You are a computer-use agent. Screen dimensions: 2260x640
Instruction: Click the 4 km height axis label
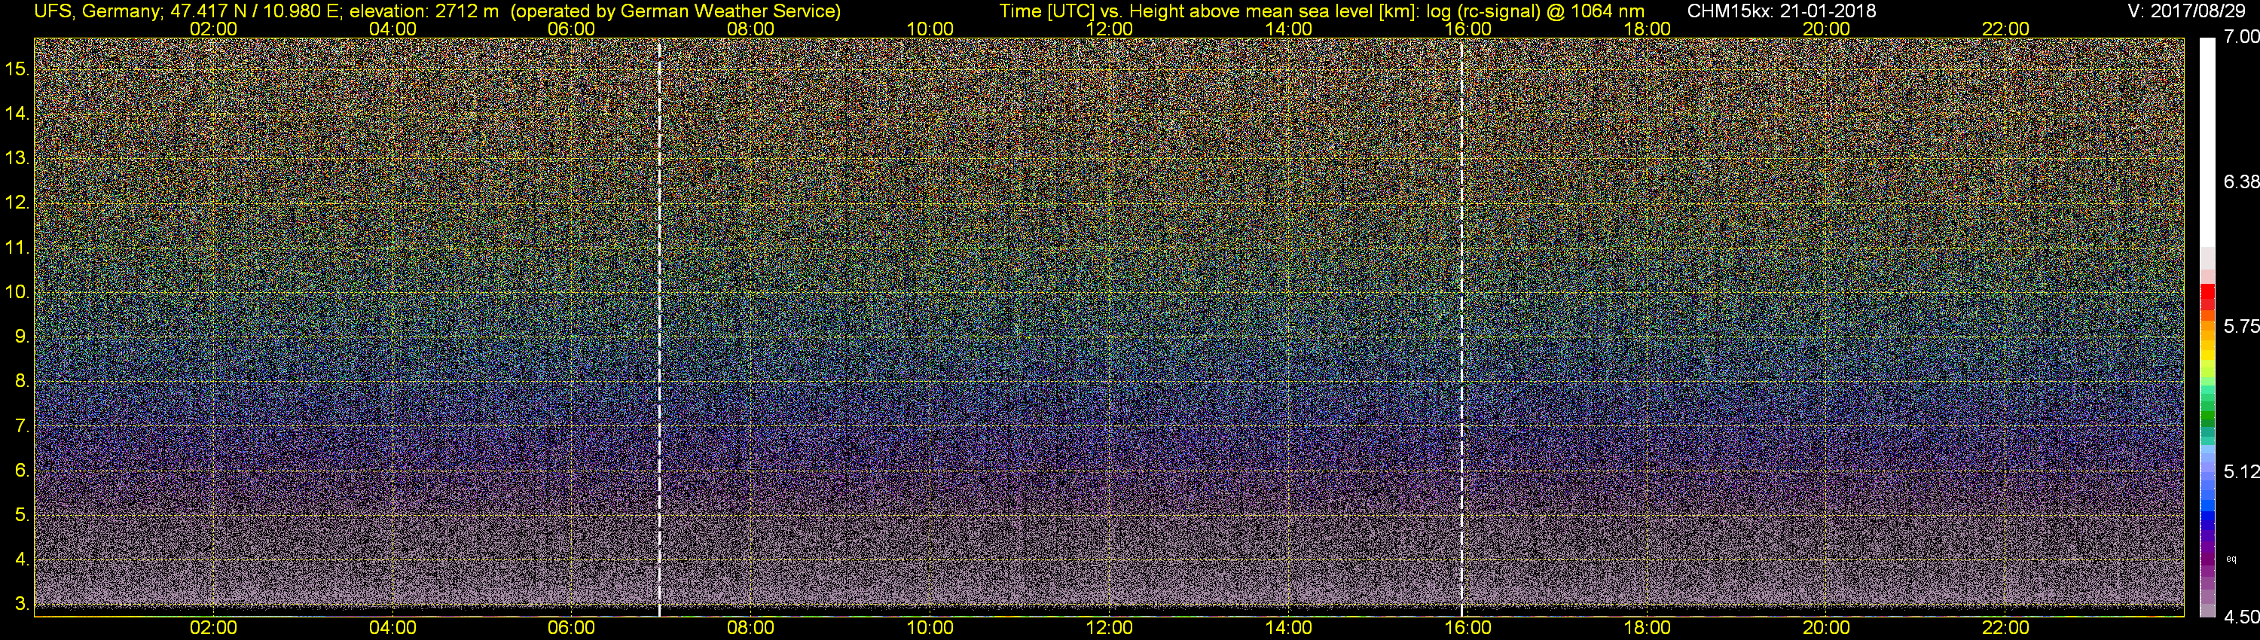[21, 559]
